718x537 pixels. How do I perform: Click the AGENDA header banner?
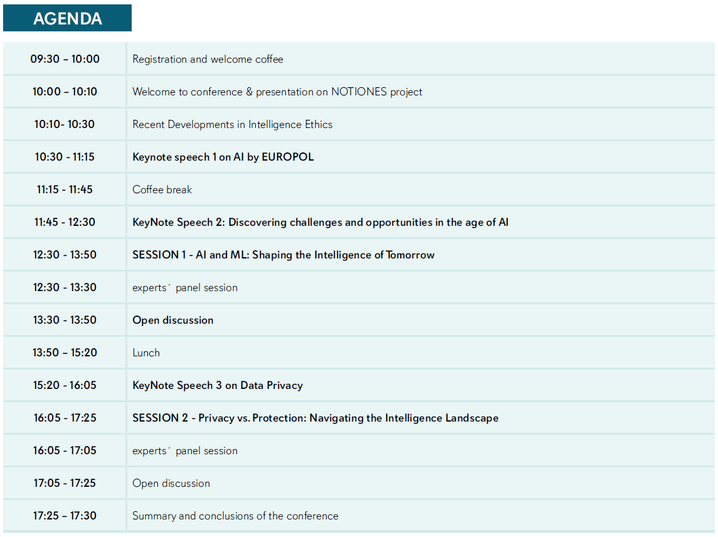click(67, 18)
